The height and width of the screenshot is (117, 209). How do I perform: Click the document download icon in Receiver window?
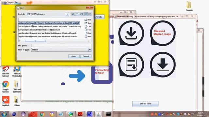click(131, 65)
